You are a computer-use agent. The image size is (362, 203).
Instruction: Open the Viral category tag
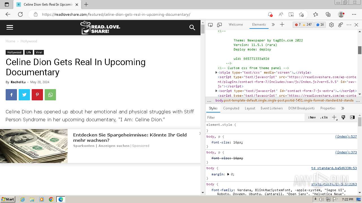coord(39,52)
